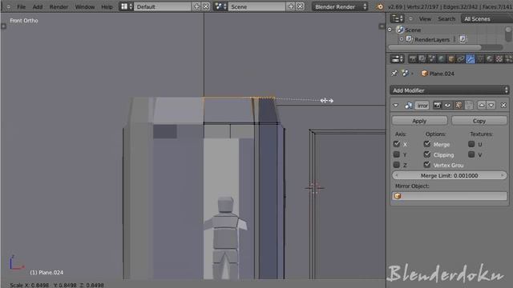Switch to Object Data tab
The image size is (513, 288).
tap(480, 58)
